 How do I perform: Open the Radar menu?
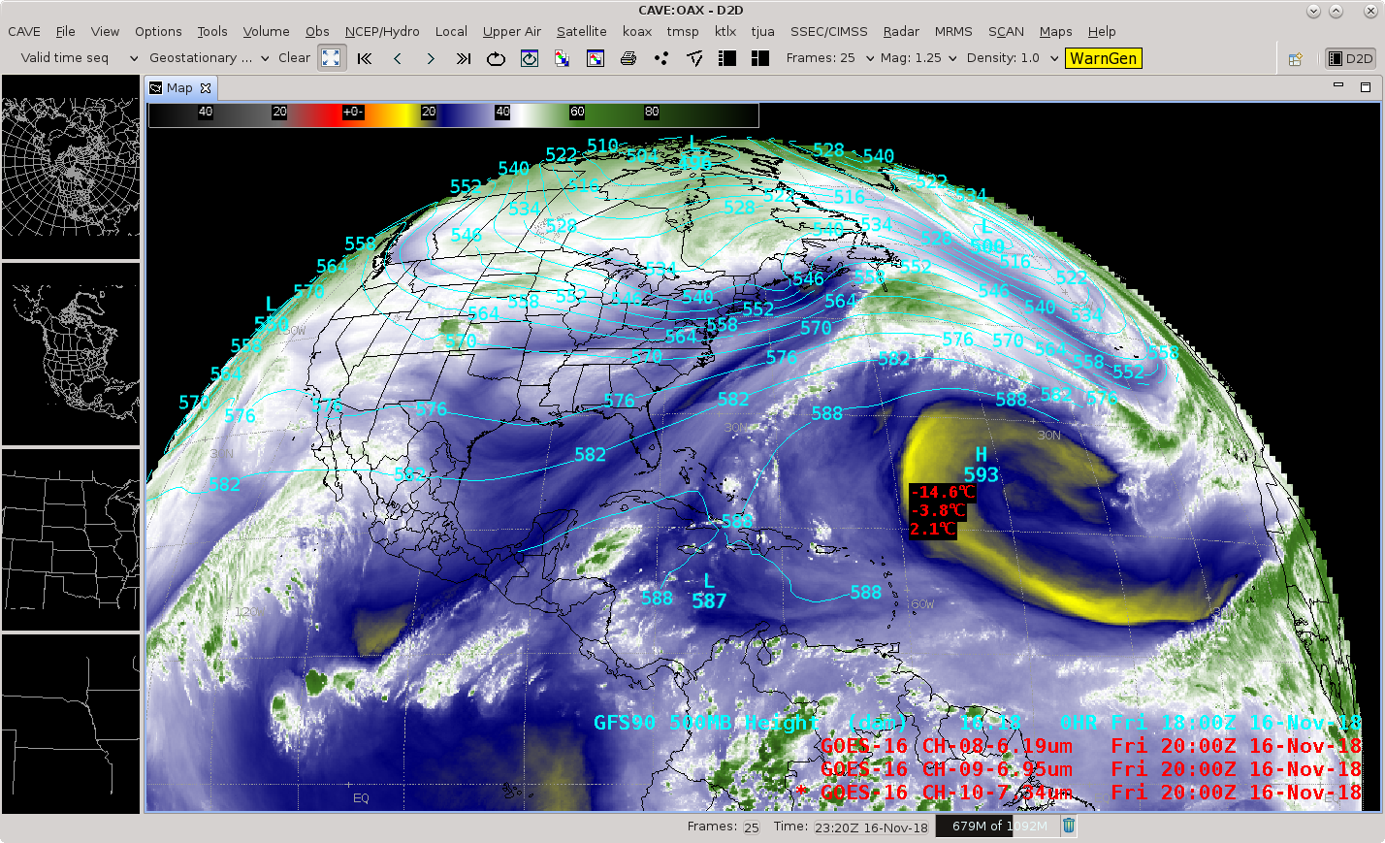coord(901,31)
